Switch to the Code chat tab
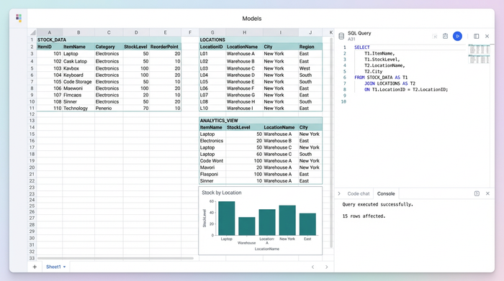The width and height of the screenshot is (504, 281). 359,194
